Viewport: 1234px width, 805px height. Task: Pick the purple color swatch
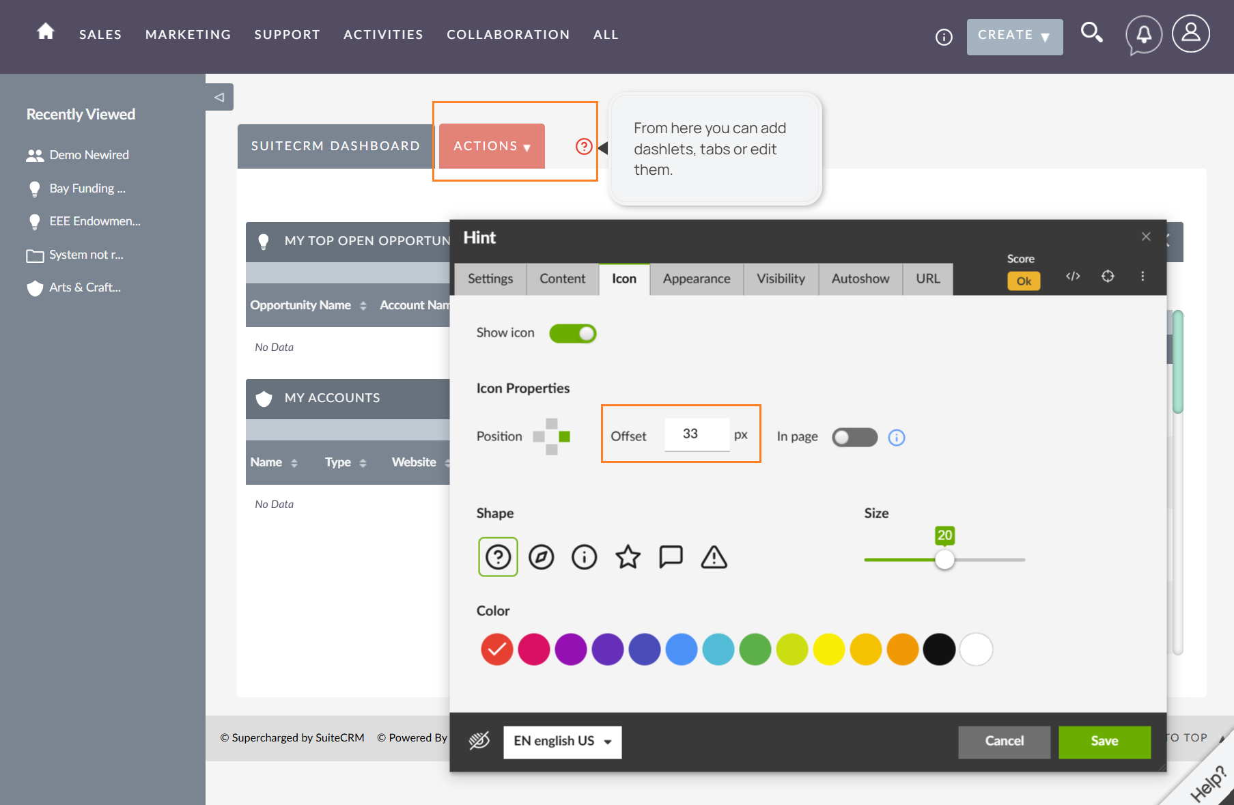pos(571,649)
